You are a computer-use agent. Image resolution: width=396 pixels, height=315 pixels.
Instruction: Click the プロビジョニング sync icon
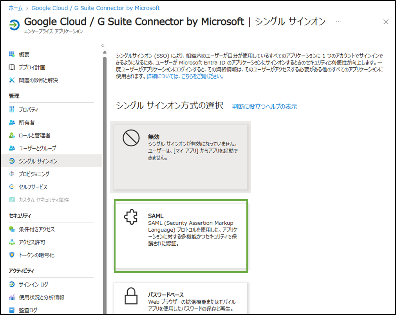[x=12, y=174]
